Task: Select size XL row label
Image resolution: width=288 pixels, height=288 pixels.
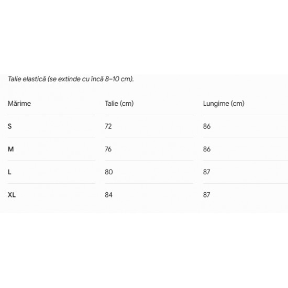Action: [x=12, y=195]
